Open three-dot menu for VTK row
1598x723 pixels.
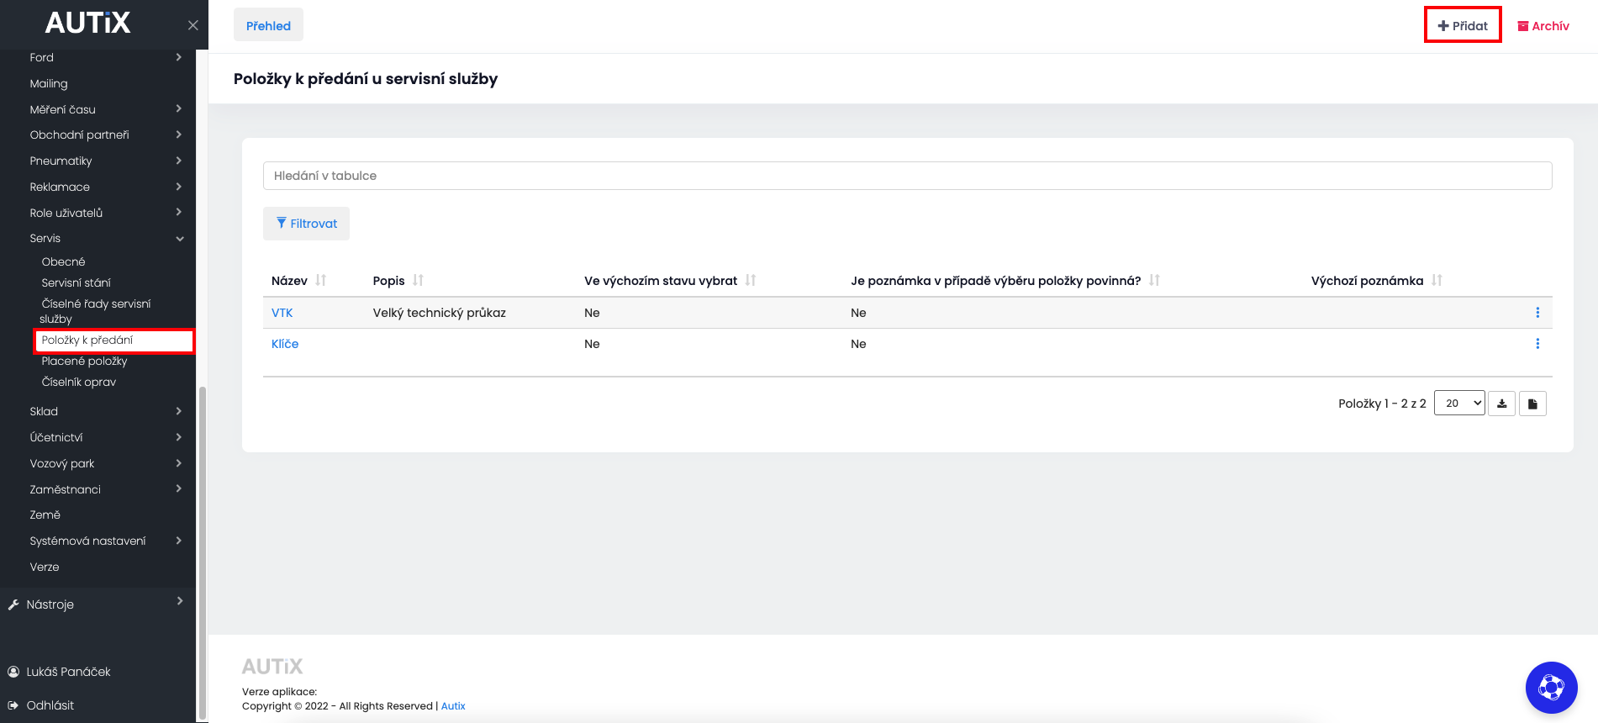1537,313
